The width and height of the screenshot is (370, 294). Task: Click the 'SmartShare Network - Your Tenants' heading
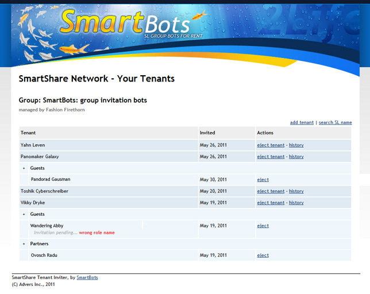(x=97, y=79)
